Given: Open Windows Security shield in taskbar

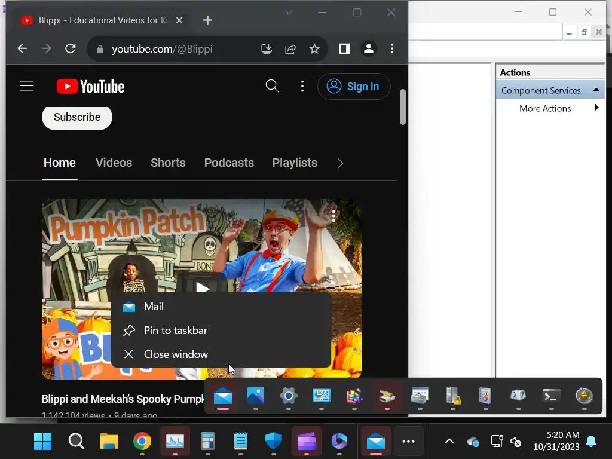Looking at the screenshot, I should click(x=273, y=442).
